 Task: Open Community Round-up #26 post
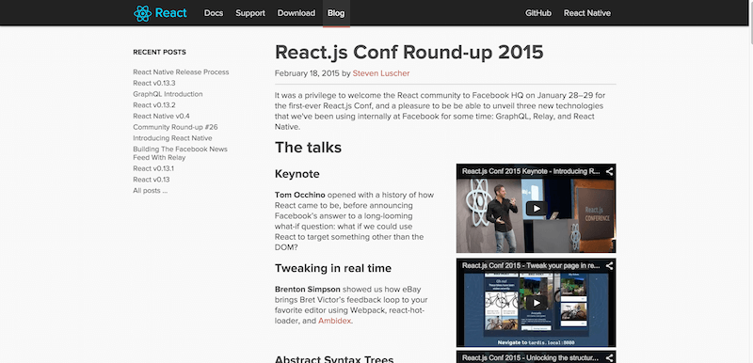click(x=175, y=127)
